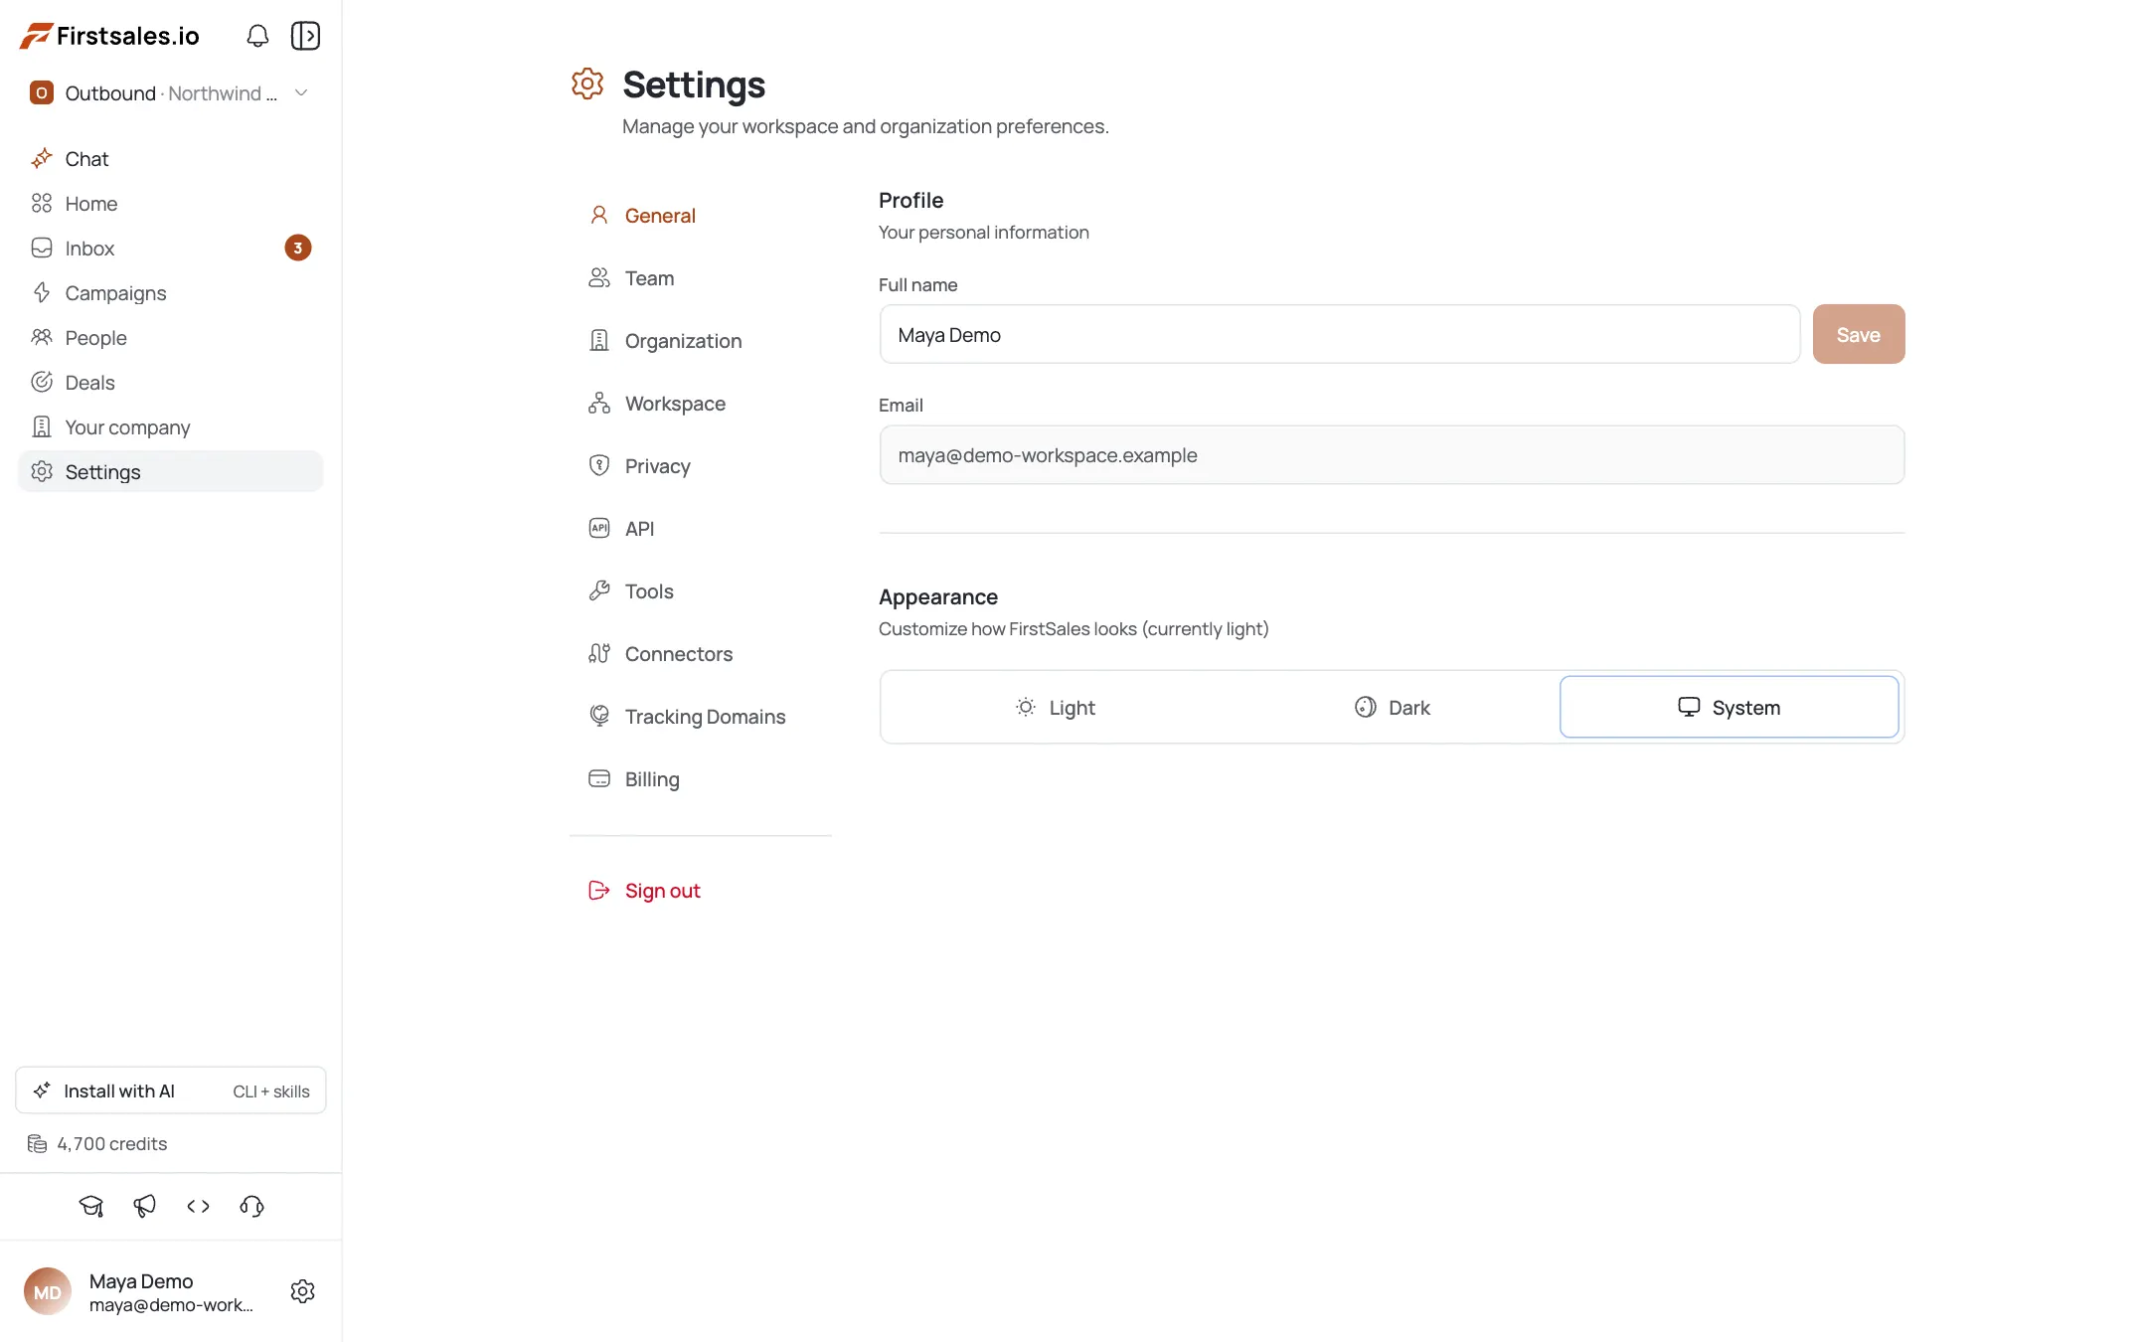Select the Light appearance option
Screen dimensions: 2147x1342
[x=1055, y=708]
